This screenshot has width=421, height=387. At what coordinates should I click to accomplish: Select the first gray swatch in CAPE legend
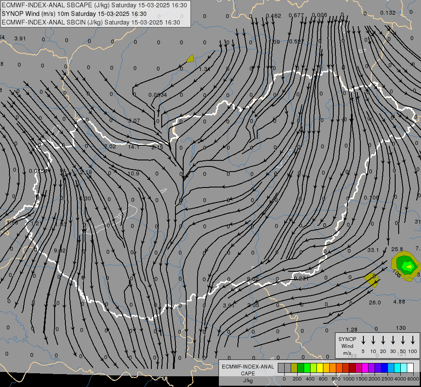coord(281,368)
